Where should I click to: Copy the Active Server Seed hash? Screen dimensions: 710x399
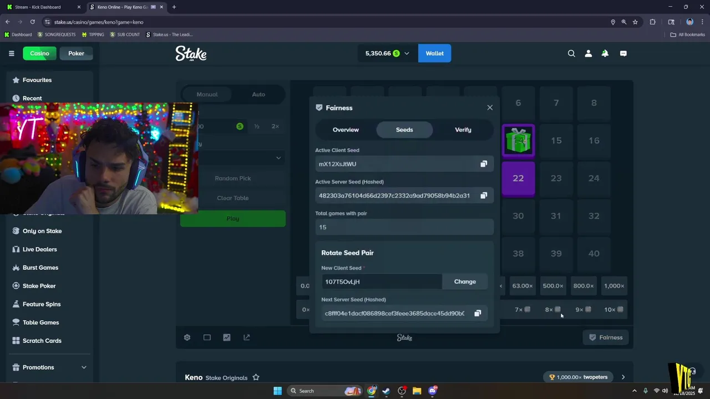tap(484, 196)
